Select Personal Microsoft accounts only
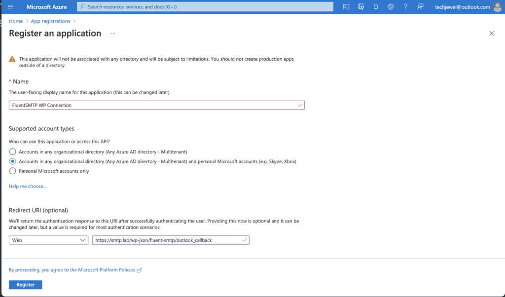505x297 pixels. pos(12,171)
